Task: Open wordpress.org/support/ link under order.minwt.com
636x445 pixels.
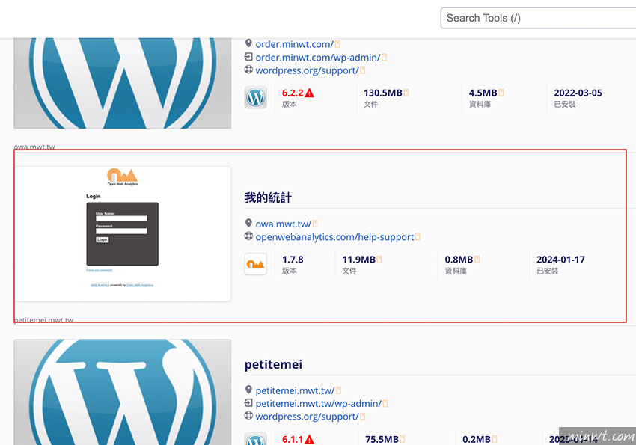Action: click(x=307, y=70)
